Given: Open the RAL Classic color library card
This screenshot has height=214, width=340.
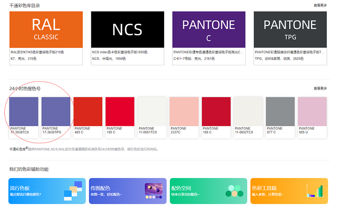Looking at the screenshot, I should click(x=46, y=29).
